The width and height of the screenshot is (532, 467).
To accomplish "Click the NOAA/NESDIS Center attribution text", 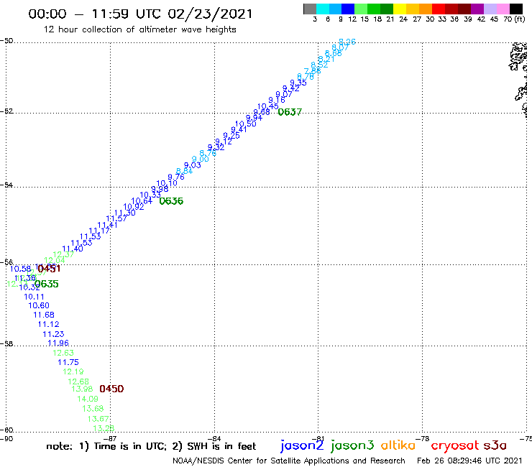I will [289, 461].
